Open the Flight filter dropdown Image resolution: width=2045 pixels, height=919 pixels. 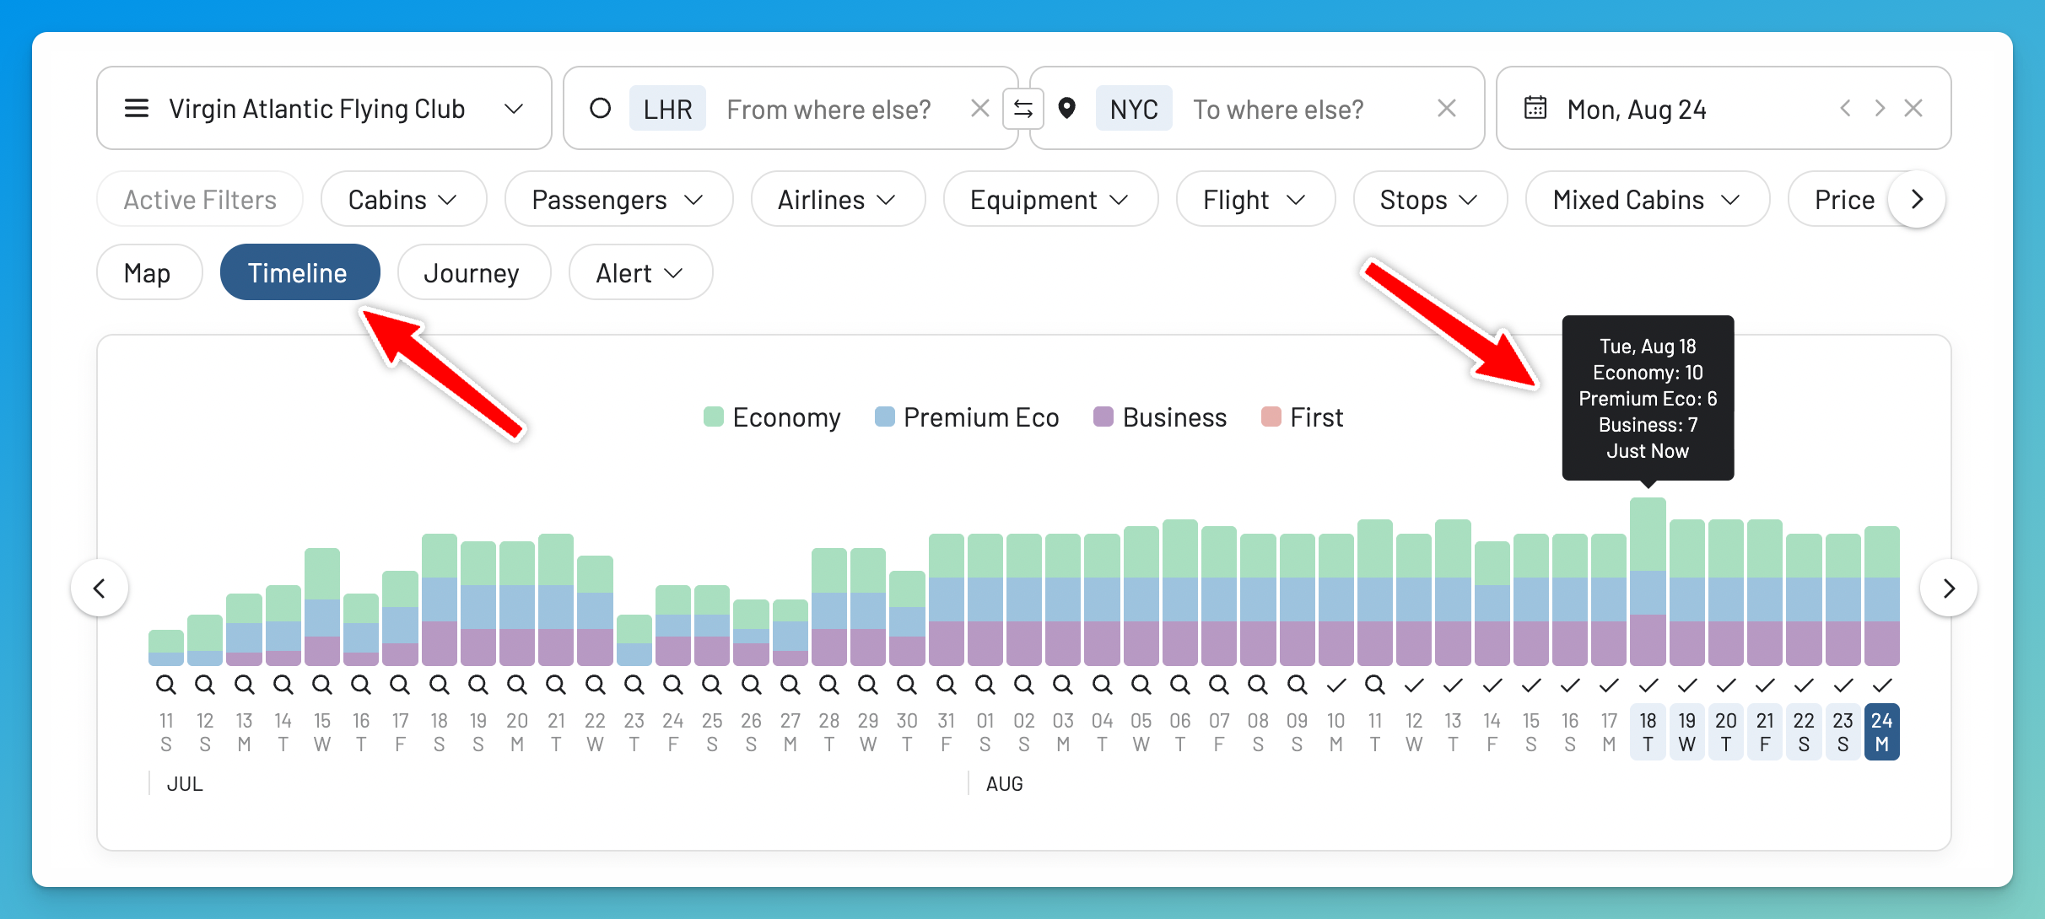click(1255, 199)
